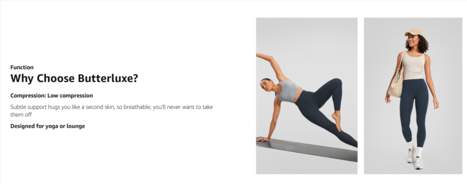Select the "Function" label above the heading
The image size is (467, 184).
click(22, 67)
